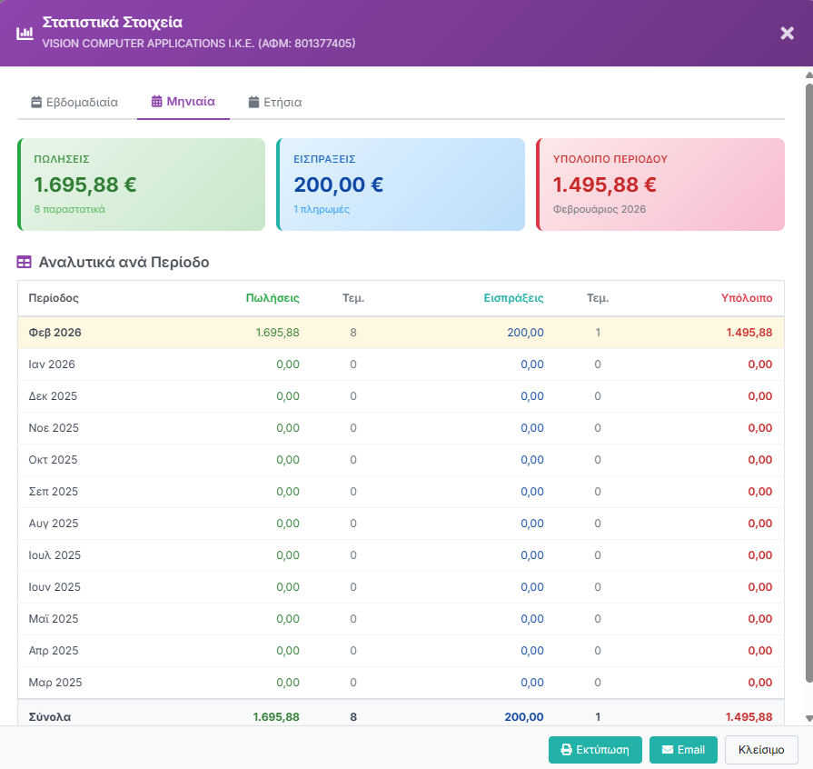The image size is (813, 769).
Task: Click the calendar icon on Εβδομαδιαία tab
Action: point(36,103)
